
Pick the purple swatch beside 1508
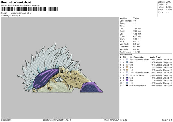tap(127, 80)
